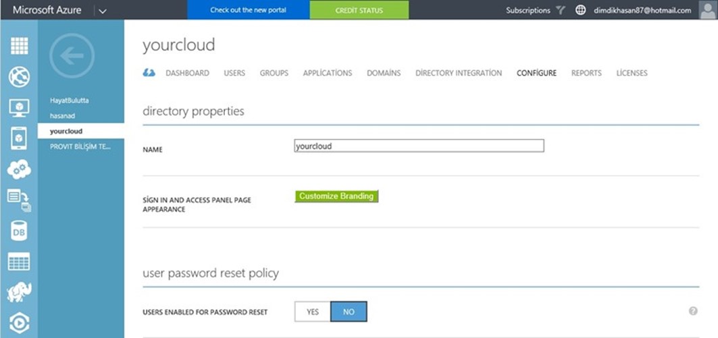This screenshot has width=718, height=338.
Task: Open Web Apps globe icon in sidebar
Action: tap(19, 77)
